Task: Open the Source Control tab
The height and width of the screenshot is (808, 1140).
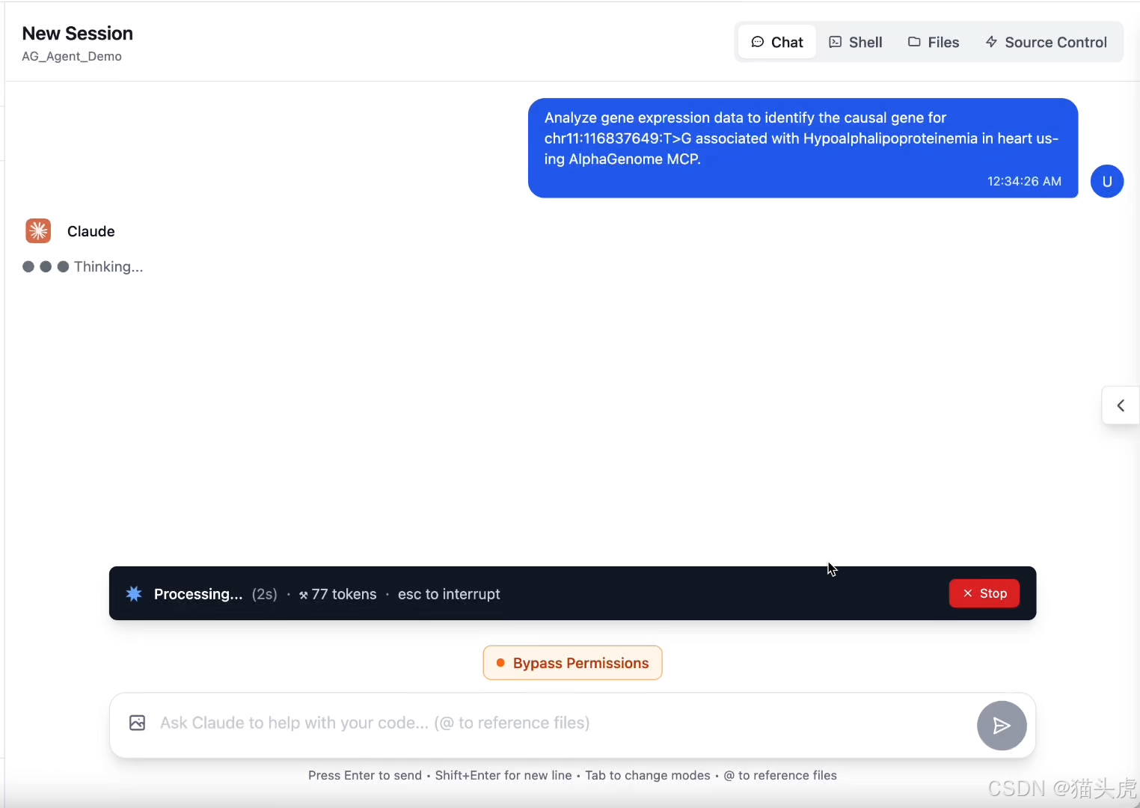Action: (1046, 43)
